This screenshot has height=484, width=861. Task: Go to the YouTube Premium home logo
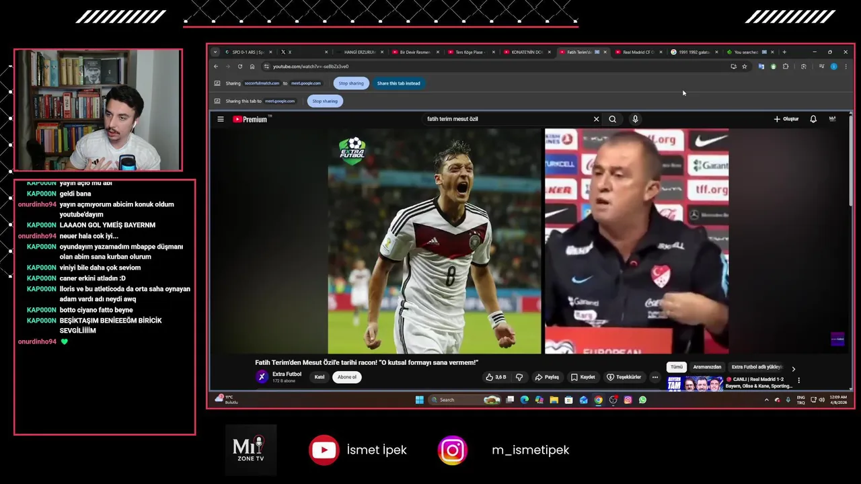point(250,119)
